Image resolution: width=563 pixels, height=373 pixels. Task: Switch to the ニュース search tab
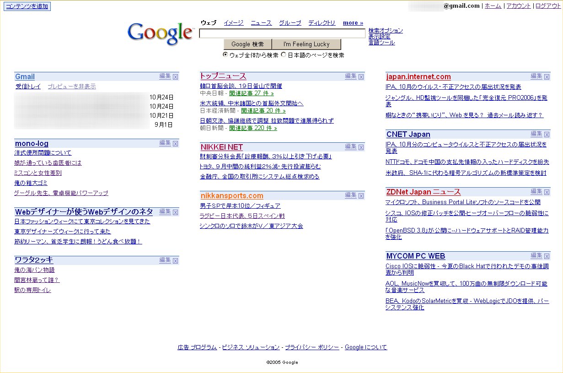[x=261, y=23]
